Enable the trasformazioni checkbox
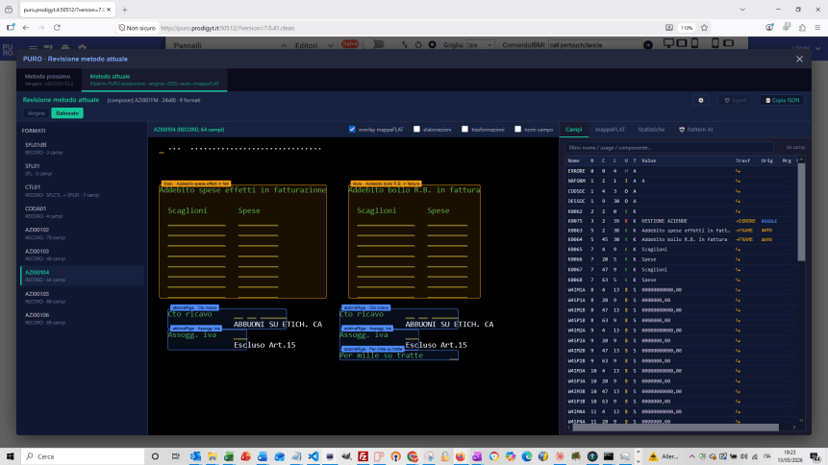This screenshot has width=828, height=465. [464, 130]
